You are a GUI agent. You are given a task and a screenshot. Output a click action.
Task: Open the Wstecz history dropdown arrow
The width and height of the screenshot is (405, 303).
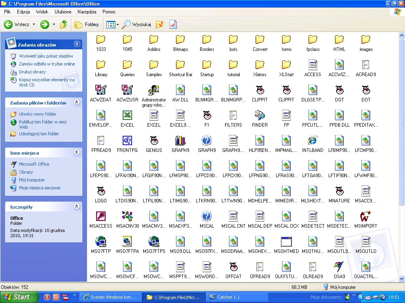(34, 24)
